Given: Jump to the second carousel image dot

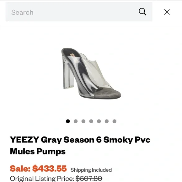Looking at the screenshot, I should 76,121.
